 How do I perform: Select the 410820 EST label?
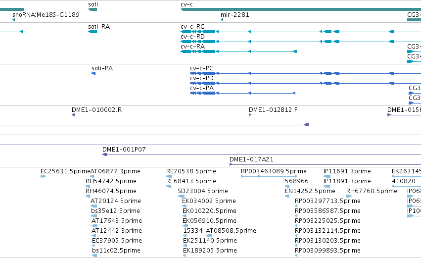[x=404, y=181]
